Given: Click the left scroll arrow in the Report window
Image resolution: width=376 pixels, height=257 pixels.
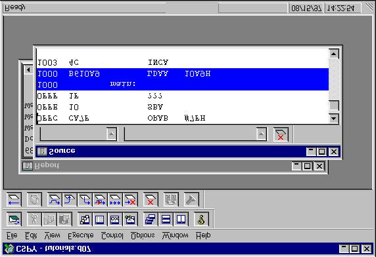Looking at the screenshot, I should coord(28,69).
